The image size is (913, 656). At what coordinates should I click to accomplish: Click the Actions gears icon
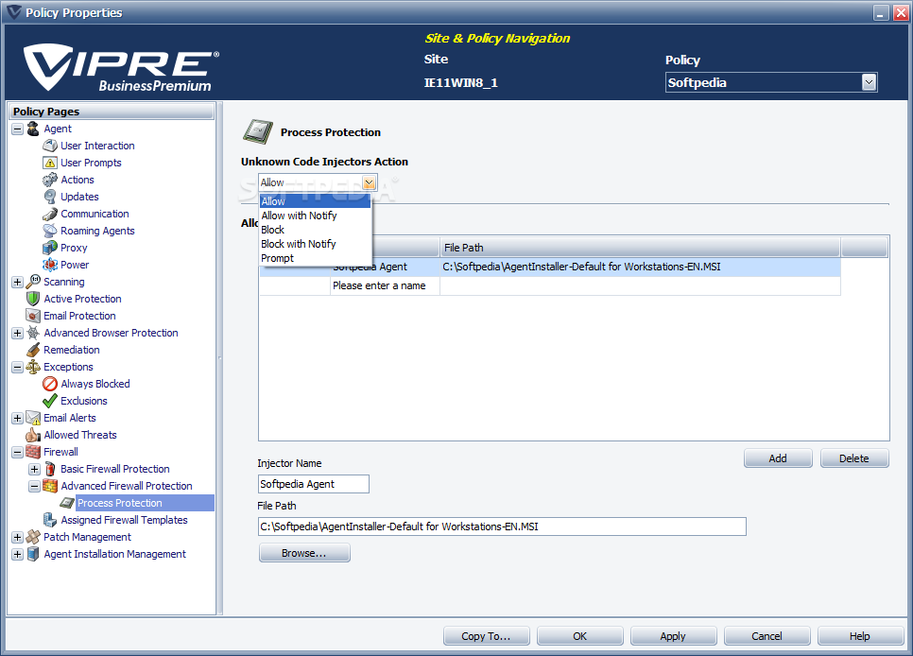coord(50,180)
